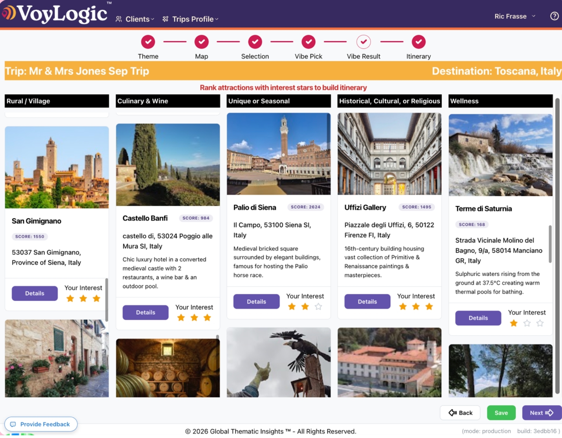
Task: Click the VoyLogic logo
Action: coord(56,14)
